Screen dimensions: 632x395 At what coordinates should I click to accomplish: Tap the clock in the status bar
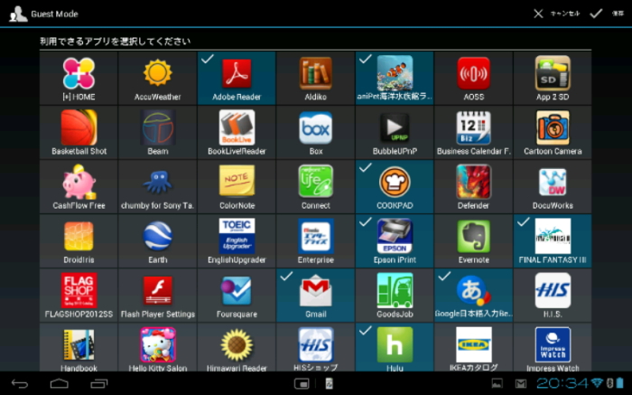pos(562,383)
